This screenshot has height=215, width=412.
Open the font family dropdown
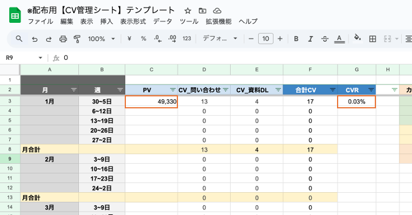[220, 39]
